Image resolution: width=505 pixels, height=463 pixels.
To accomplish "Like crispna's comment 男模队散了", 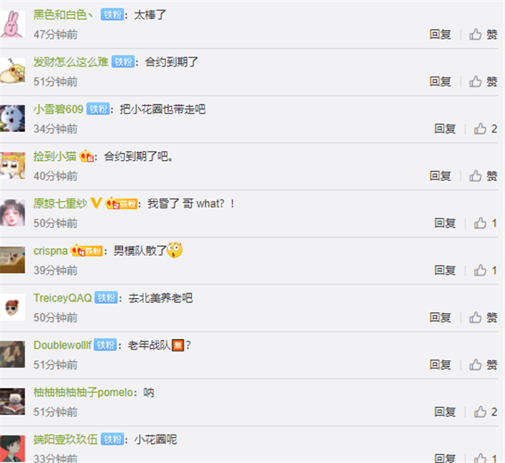I will tap(485, 270).
